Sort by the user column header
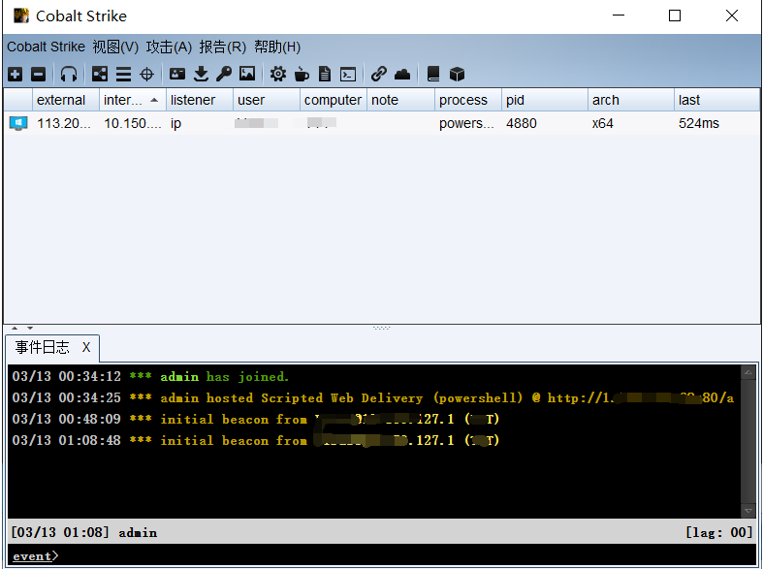 (x=267, y=100)
